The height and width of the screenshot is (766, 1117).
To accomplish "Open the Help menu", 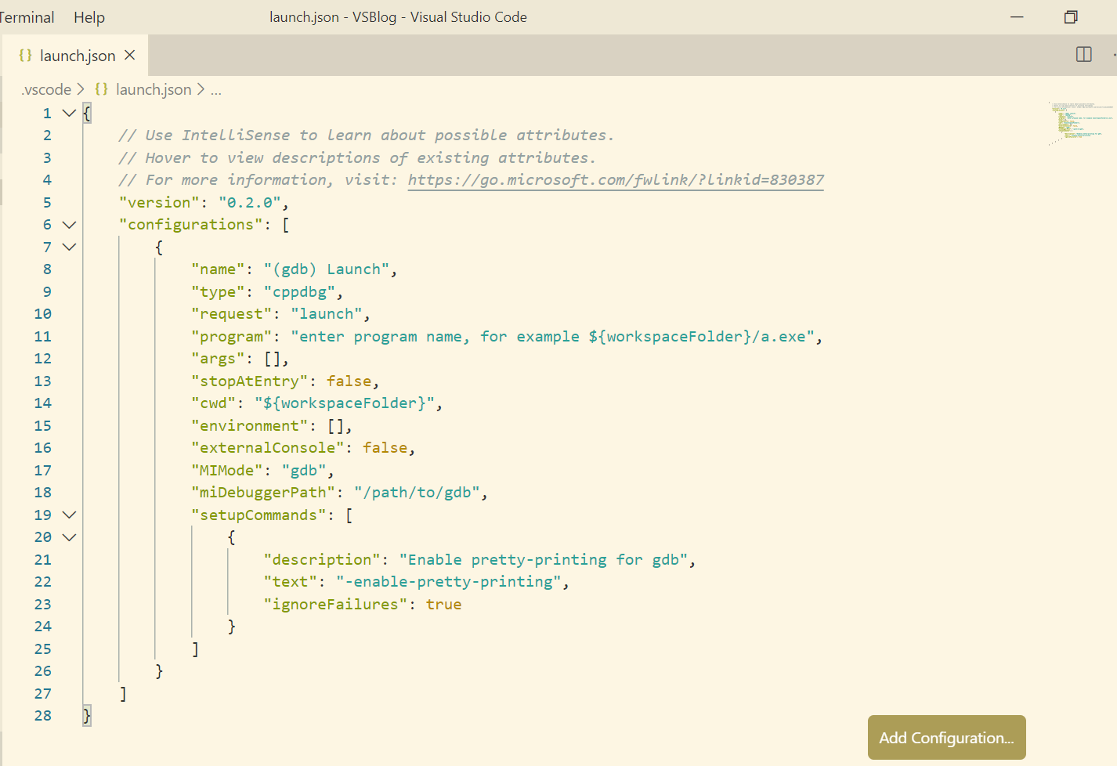I will tap(89, 17).
